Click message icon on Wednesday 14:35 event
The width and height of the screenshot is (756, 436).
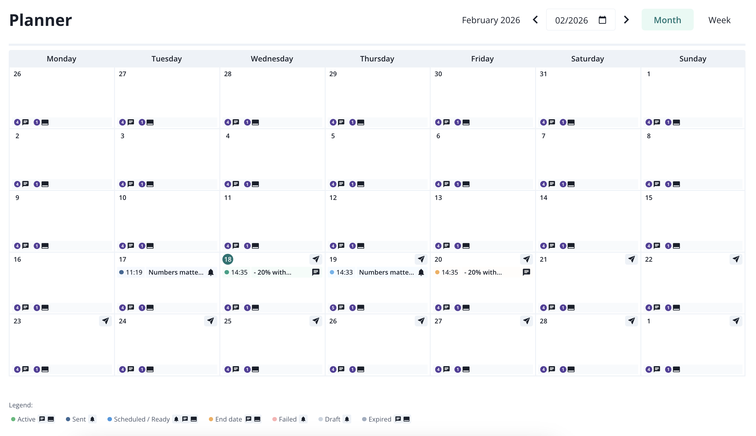coord(316,272)
